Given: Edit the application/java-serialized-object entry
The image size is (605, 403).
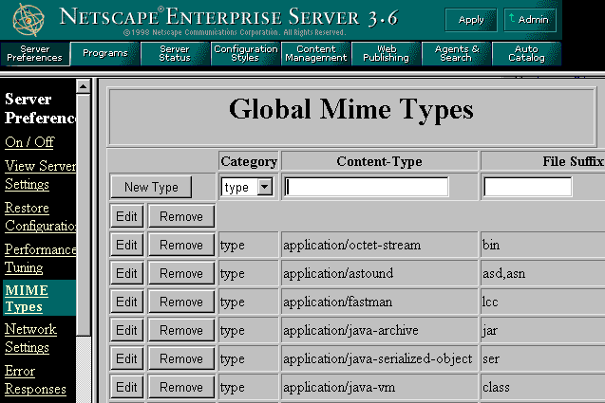Looking at the screenshot, I should 126,359.
